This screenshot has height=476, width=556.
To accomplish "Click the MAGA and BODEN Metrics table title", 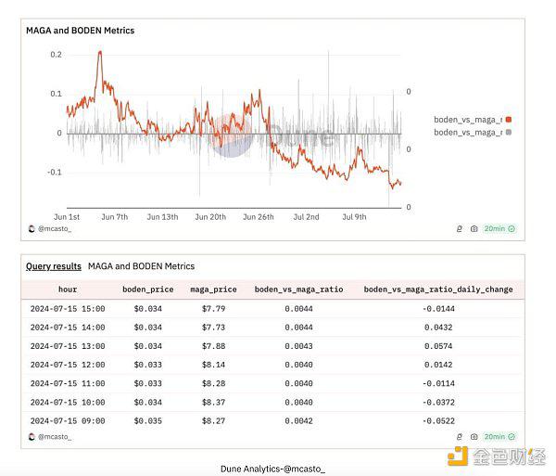I will click(141, 266).
